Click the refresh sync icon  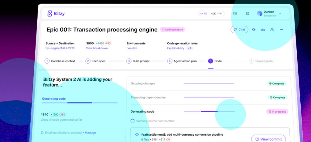[254, 29]
